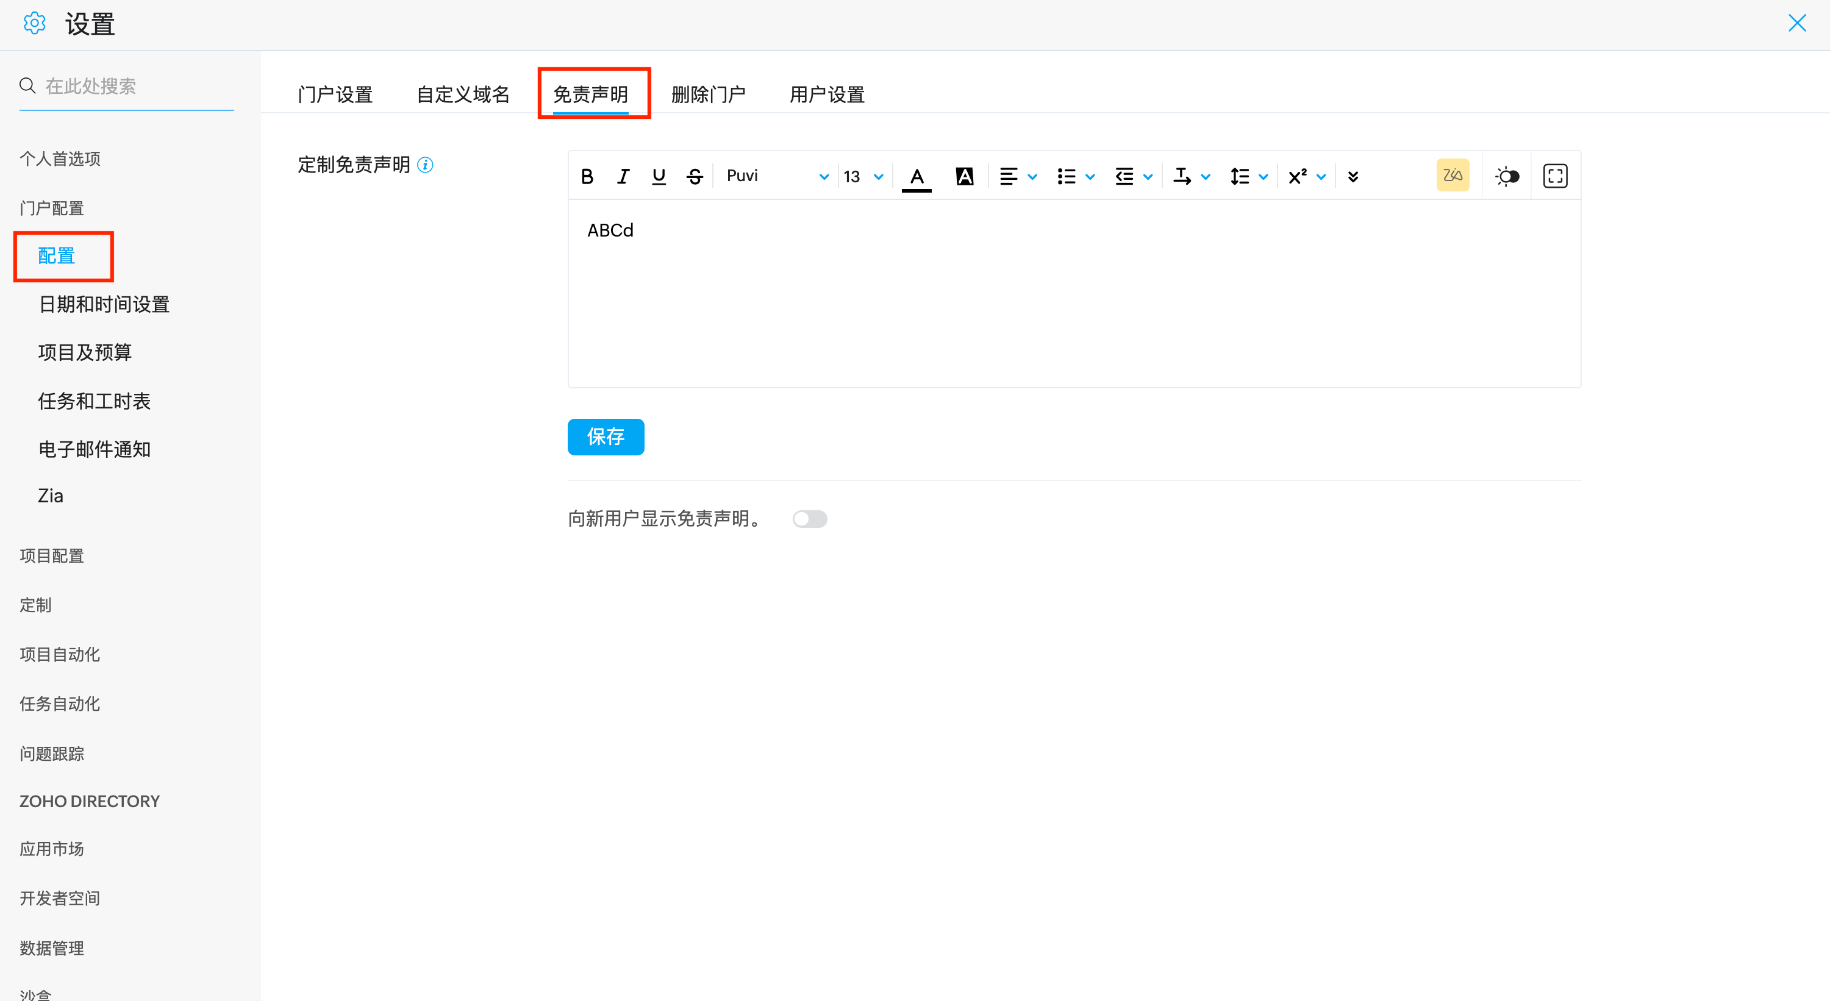Viewport: 1830px width, 1001px height.
Task: Show more toolbar options (double chevron)
Action: tap(1353, 176)
